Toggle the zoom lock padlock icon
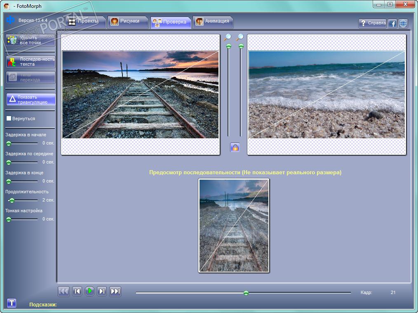 point(235,147)
